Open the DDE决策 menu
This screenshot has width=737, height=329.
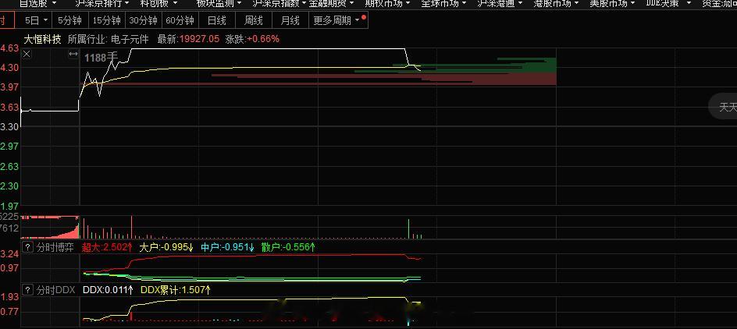point(668,3)
